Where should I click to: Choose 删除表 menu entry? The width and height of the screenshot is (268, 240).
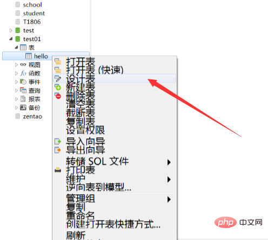(115, 96)
